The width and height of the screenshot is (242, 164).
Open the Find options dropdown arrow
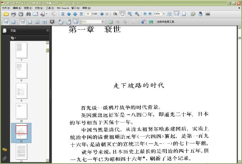coord(103,22)
